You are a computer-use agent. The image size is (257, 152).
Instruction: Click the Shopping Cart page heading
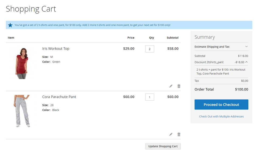click(31, 9)
